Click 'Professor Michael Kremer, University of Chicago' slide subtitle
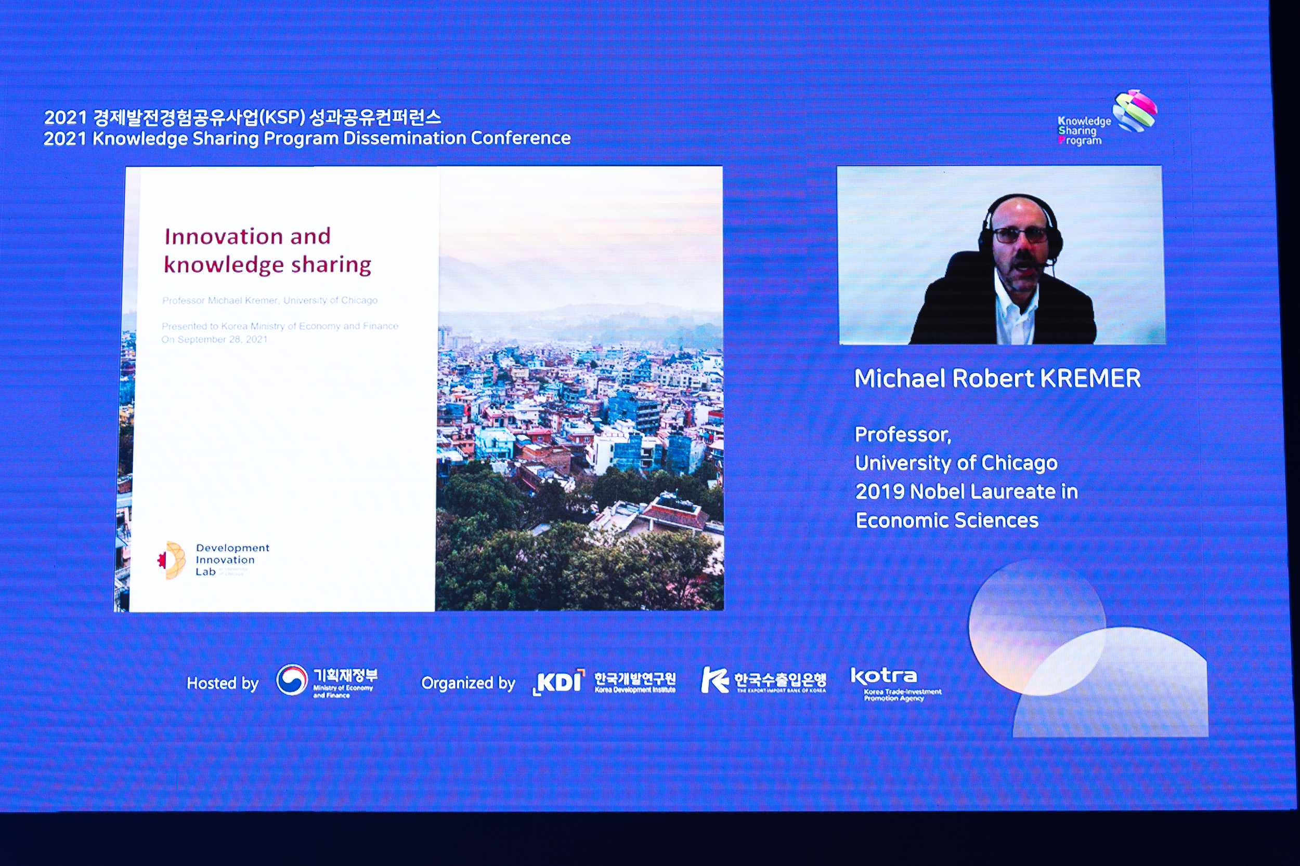Image resolution: width=1300 pixels, height=866 pixels. coord(270,300)
